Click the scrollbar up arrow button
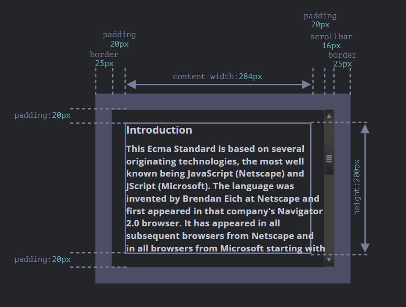The width and height of the screenshot is (406, 307). click(329, 116)
